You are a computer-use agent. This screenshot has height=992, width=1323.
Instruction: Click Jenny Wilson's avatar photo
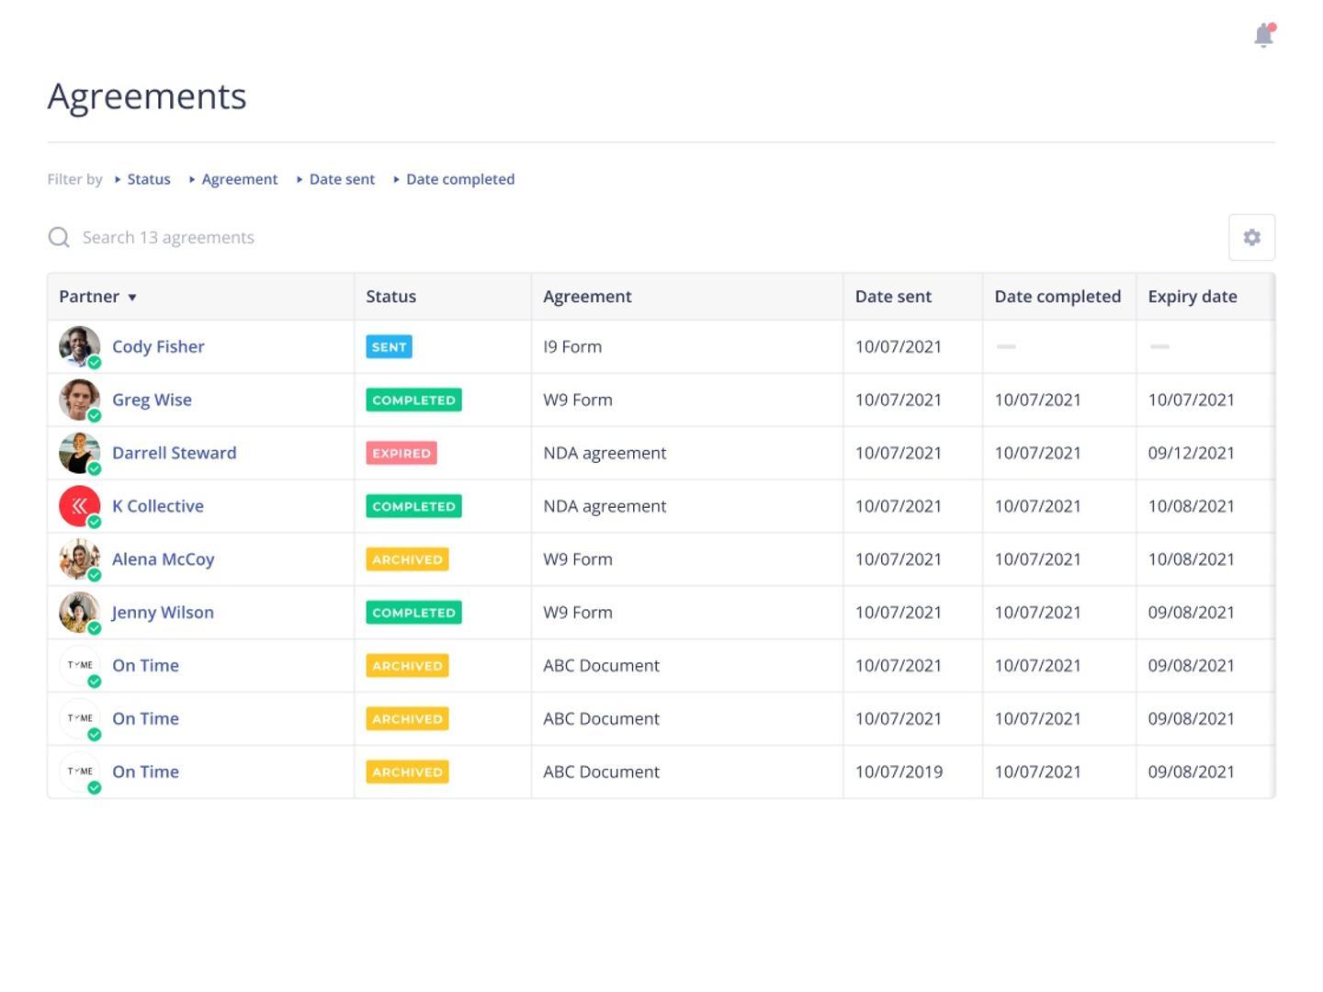coord(79,613)
